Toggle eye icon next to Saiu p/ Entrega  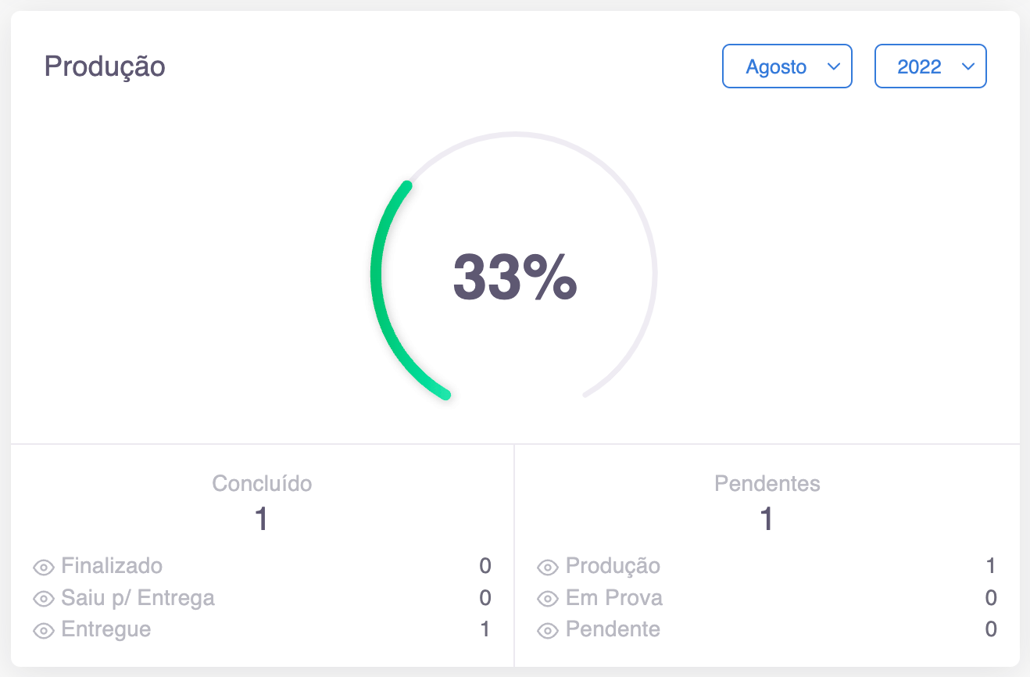click(44, 599)
